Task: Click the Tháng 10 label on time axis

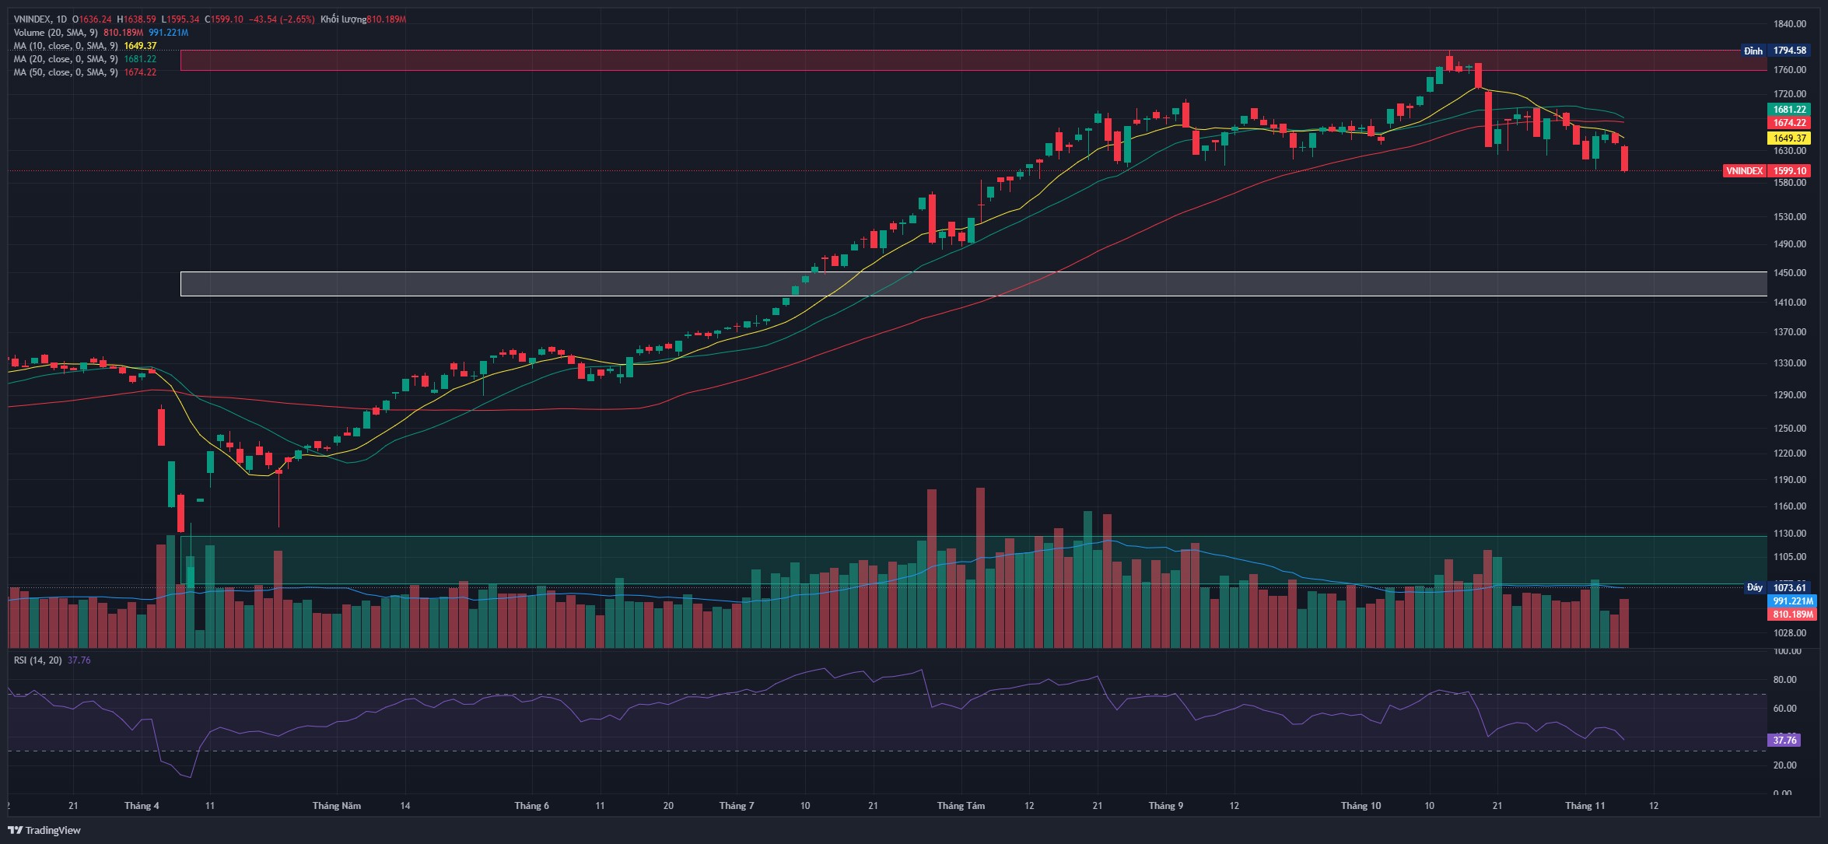Action: pos(1360,806)
